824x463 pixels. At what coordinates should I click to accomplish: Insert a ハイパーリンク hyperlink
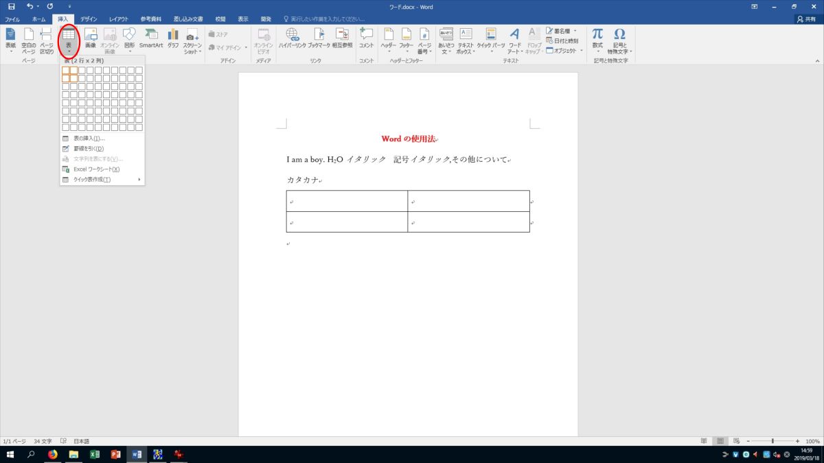pyautogui.click(x=292, y=38)
